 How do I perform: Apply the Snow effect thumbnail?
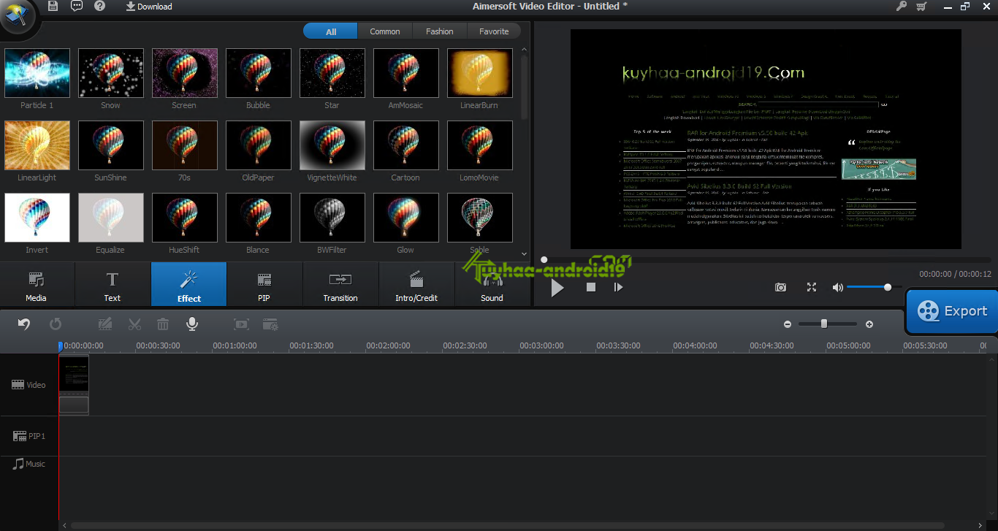click(110, 73)
